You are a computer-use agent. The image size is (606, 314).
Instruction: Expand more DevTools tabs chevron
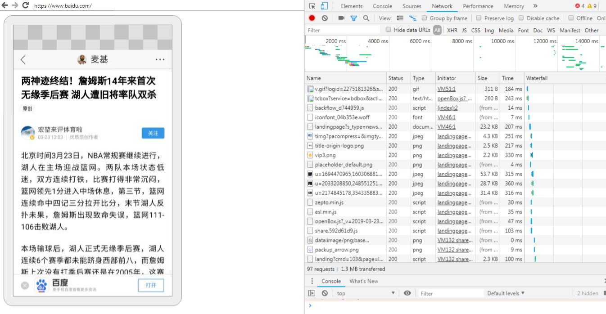tap(535, 6)
